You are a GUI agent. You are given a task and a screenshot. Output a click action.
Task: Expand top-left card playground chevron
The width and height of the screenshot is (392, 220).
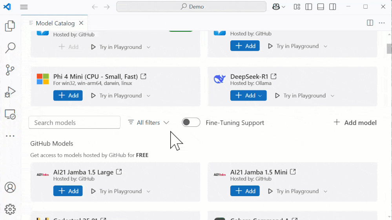148,47
